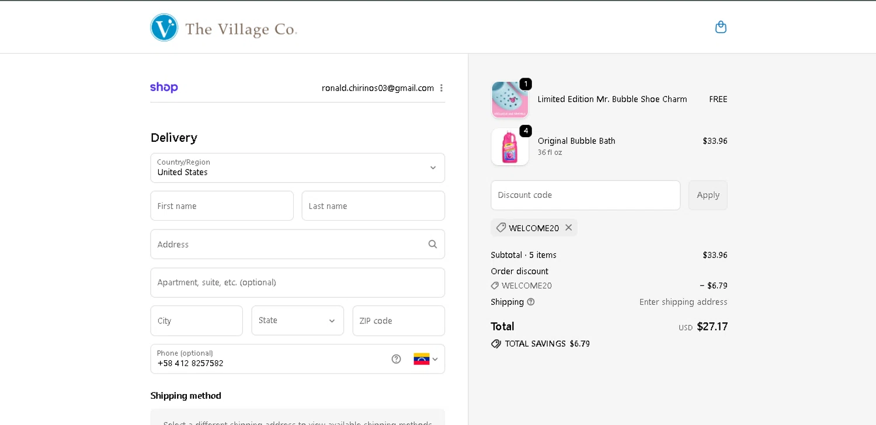Focus the First name field
Viewport: 876px width, 425px height.
point(222,206)
